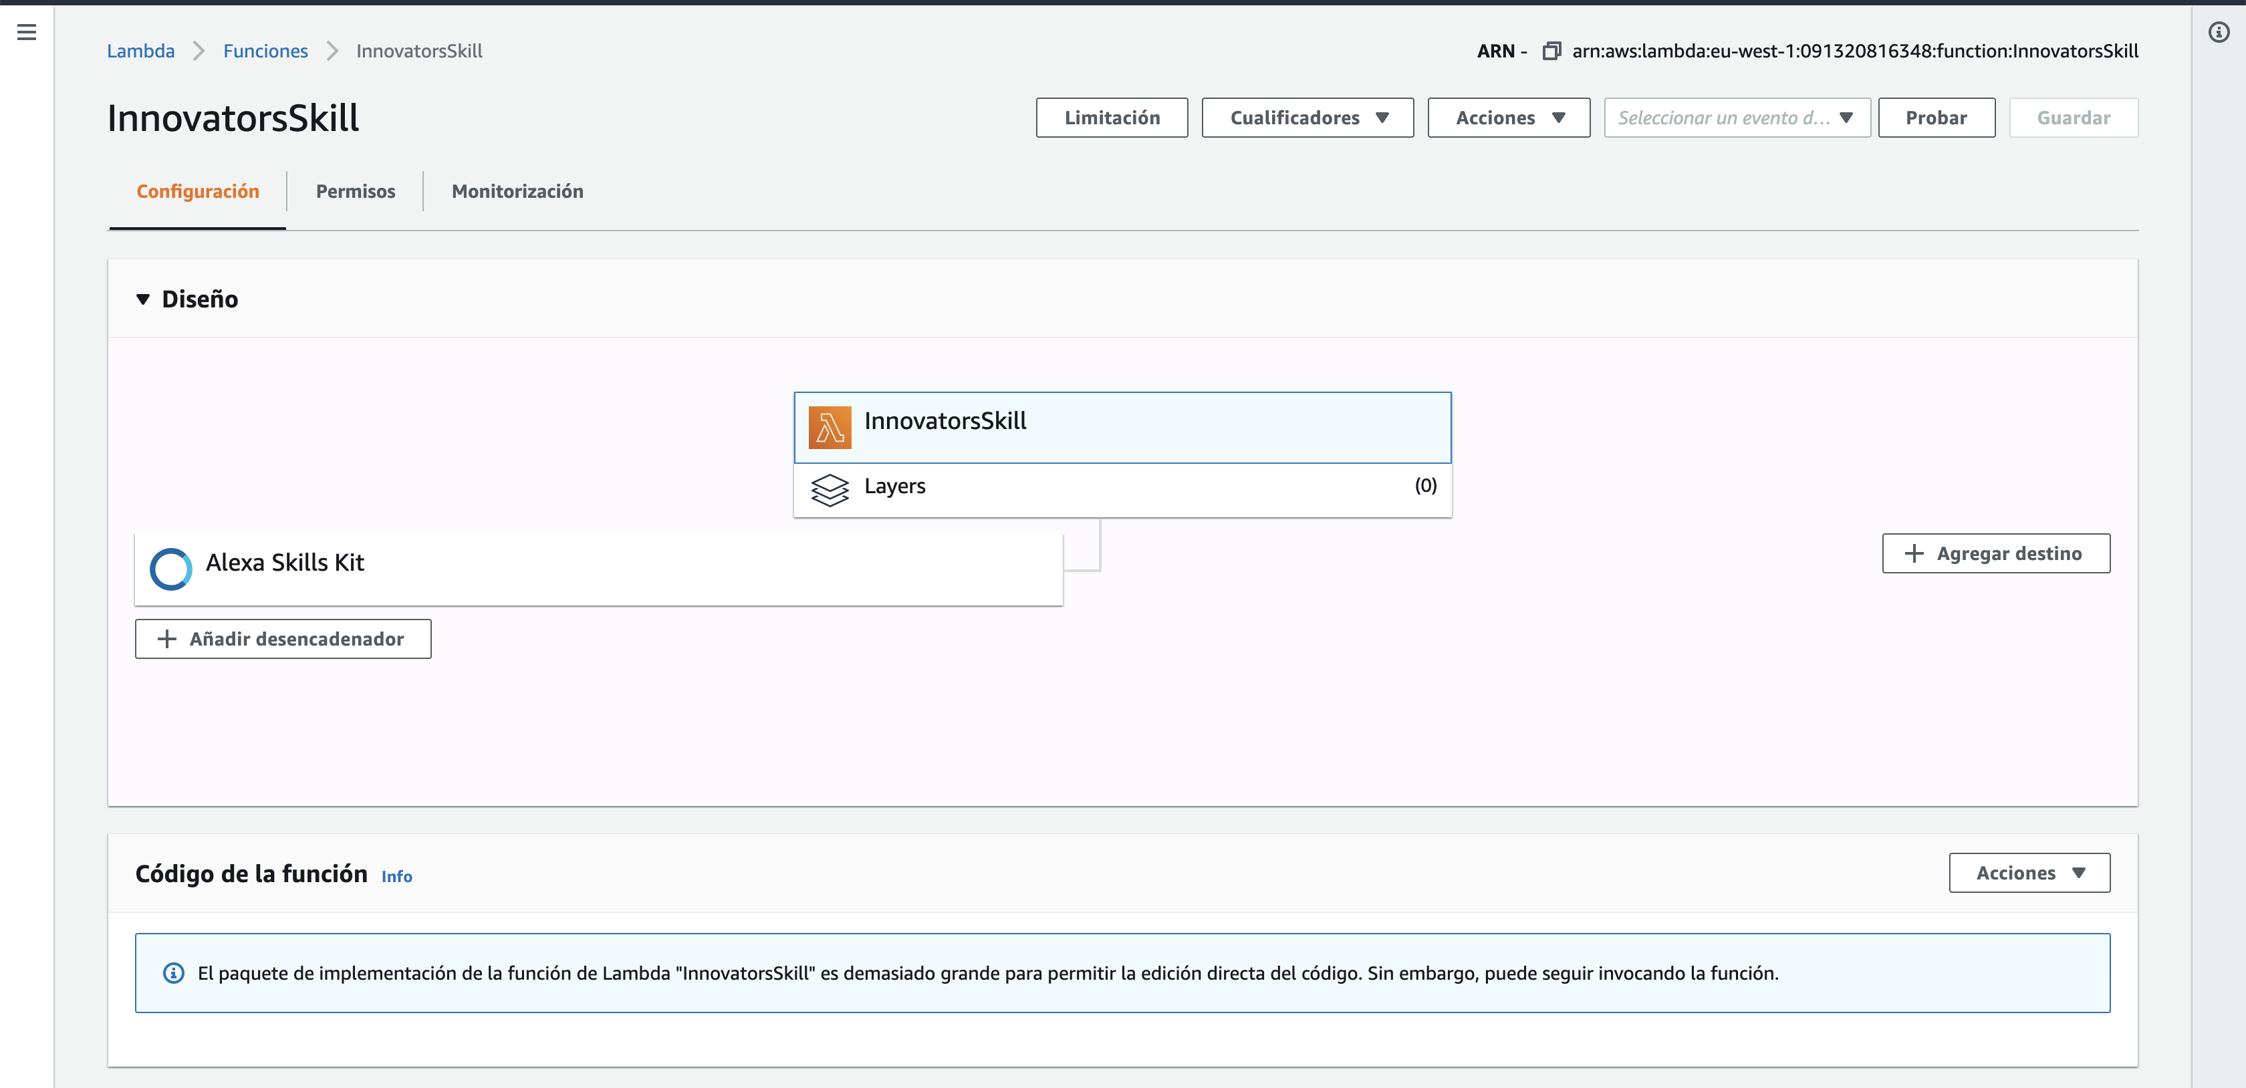Image resolution: width=2246 pixels, height=1088 pixels.
Task: Open the Funciones breadcrumb link
Action: click(265, 51)
